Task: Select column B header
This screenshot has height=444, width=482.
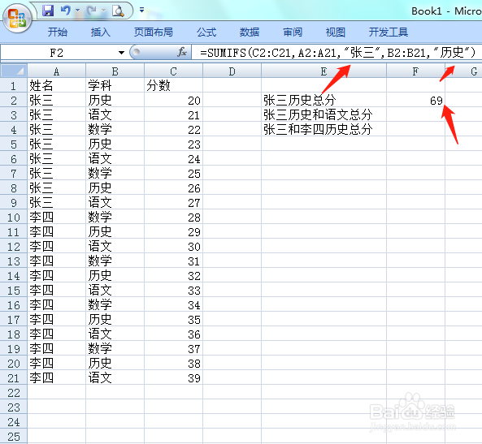Action: click(x=115, y=71)
